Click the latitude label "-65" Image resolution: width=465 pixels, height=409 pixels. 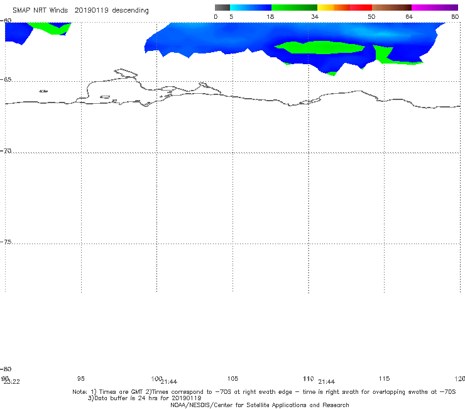pos(6,79)
